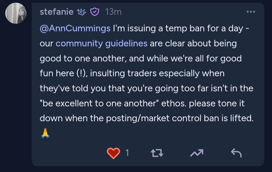Reply to stefanie's comment
Image resolution: width=272 pixels, height=172 pixels.
coord(236,153)
